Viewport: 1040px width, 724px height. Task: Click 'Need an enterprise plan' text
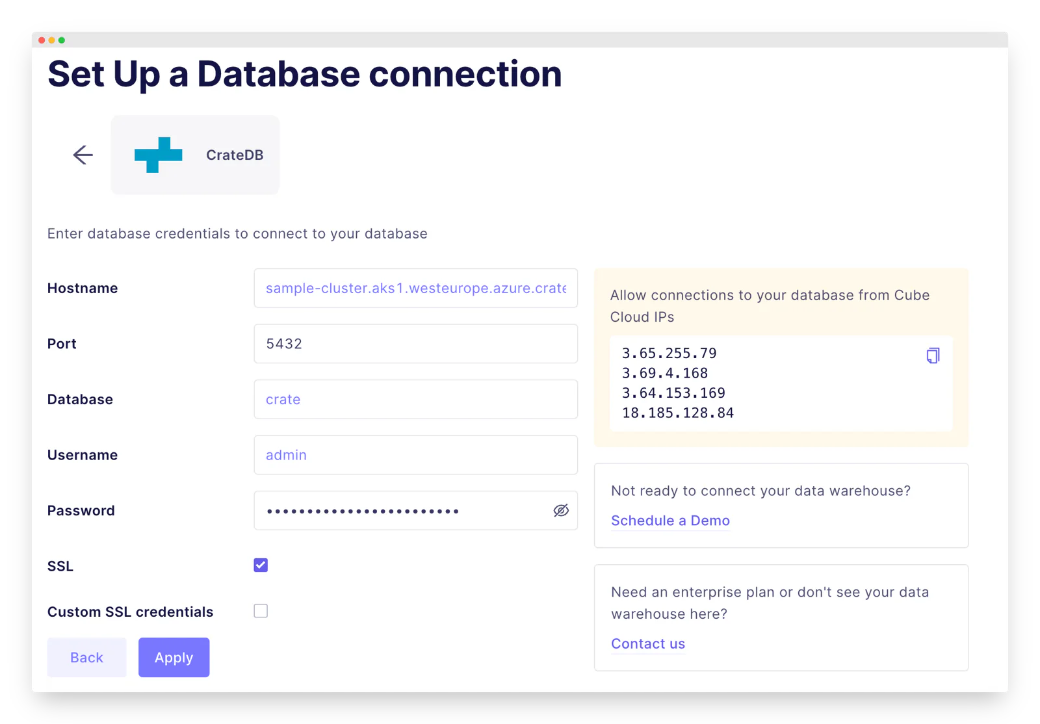coord(770,603)
